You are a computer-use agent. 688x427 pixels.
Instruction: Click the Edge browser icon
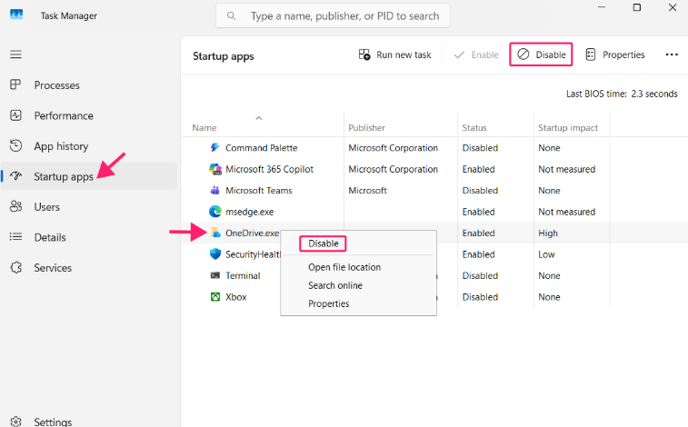215,212
